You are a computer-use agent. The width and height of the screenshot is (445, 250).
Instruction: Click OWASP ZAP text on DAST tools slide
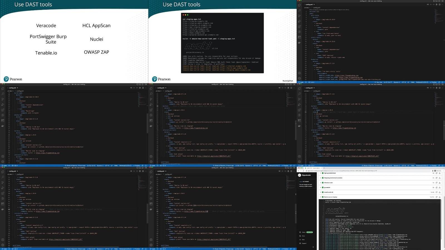coord(97,52)
